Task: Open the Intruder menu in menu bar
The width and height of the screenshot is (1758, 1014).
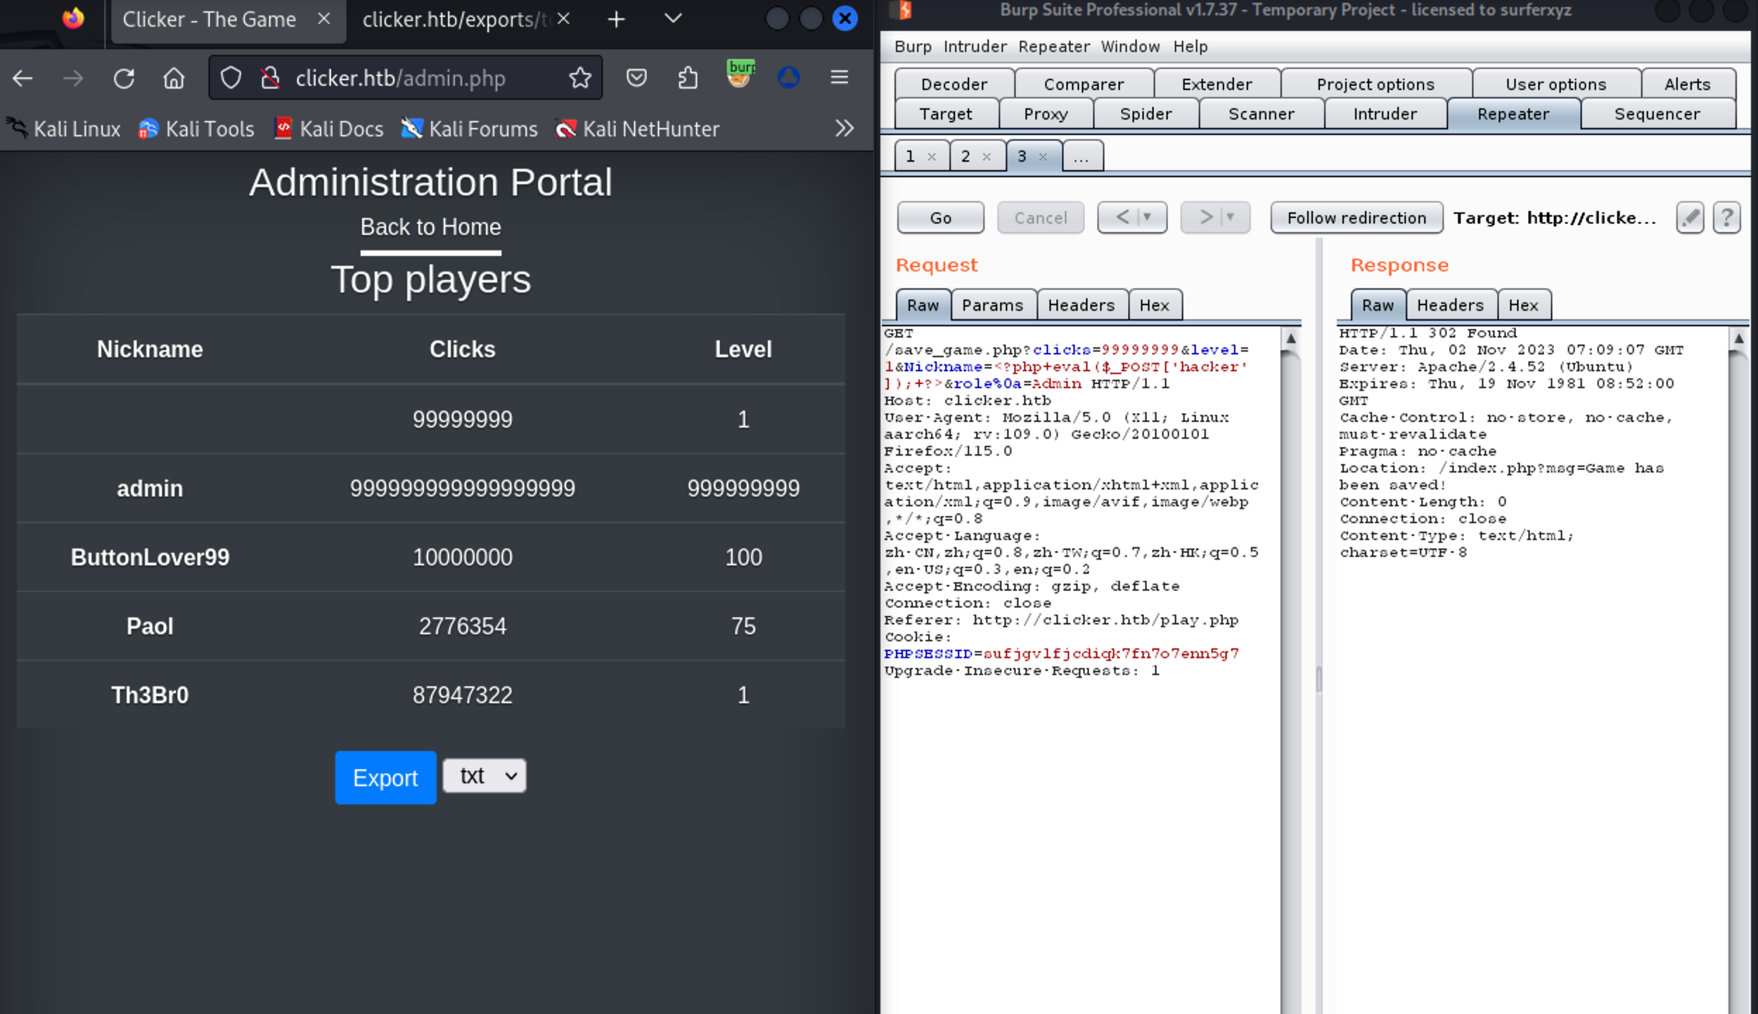Action: point(975,46)
